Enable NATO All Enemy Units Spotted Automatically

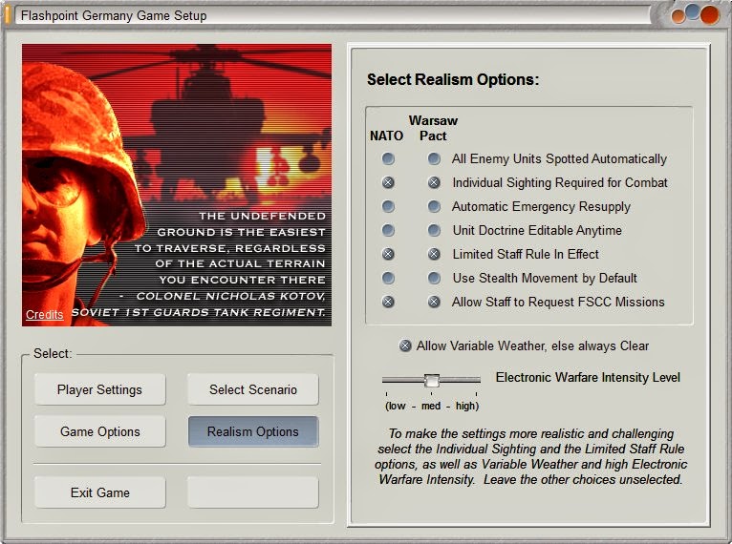388,159
